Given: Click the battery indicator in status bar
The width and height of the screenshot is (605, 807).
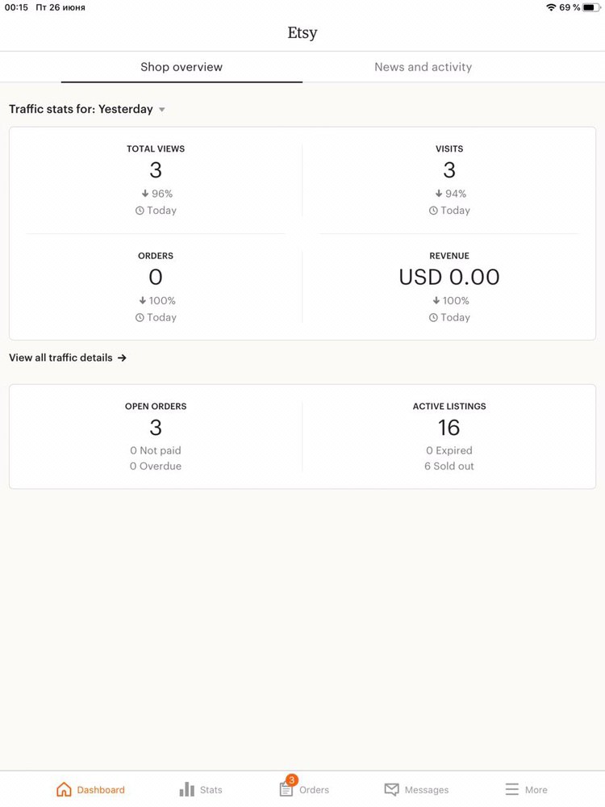Looking at the screenshot, I should point(591,7).
